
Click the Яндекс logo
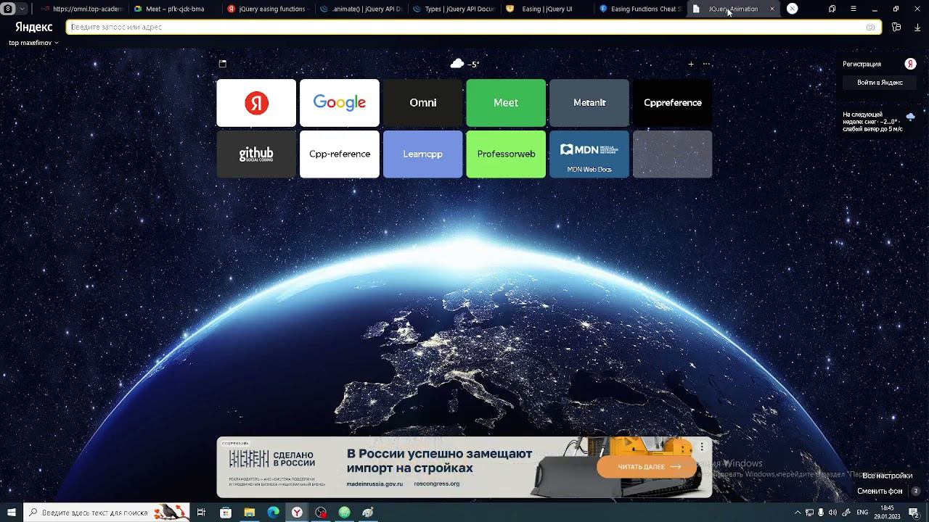(33, 27)
